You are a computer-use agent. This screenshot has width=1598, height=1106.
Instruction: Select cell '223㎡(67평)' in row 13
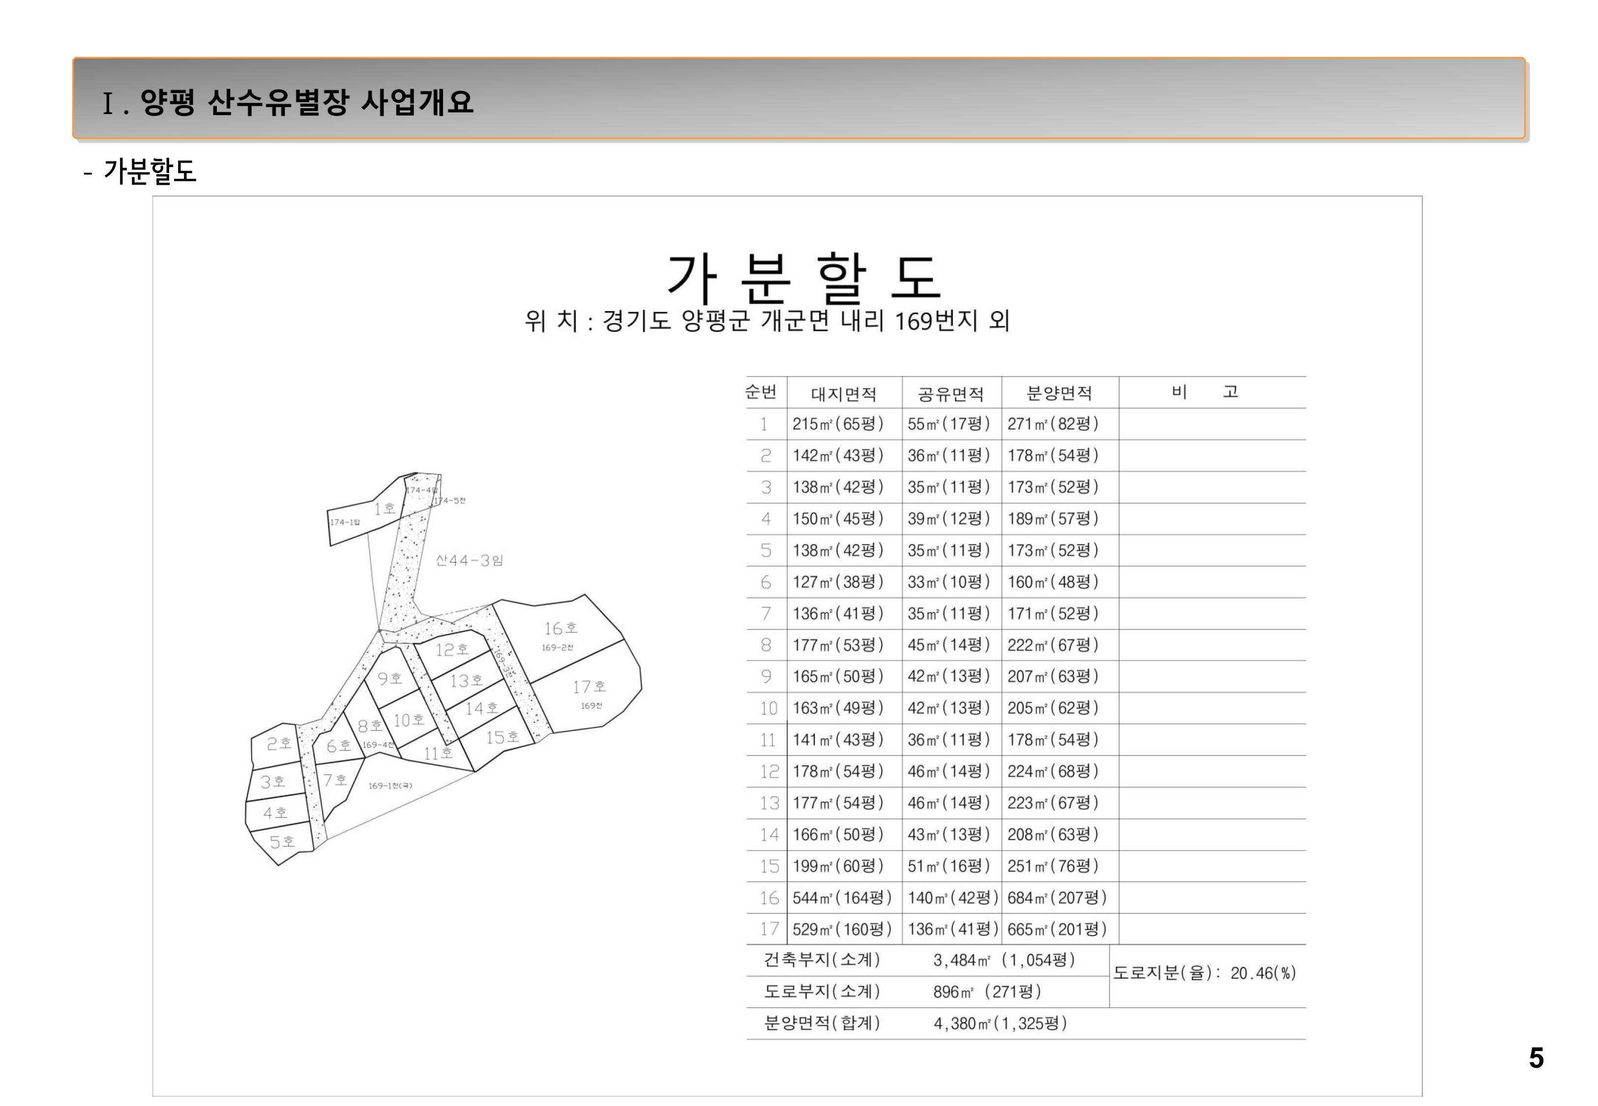(x=1053, y=803)
